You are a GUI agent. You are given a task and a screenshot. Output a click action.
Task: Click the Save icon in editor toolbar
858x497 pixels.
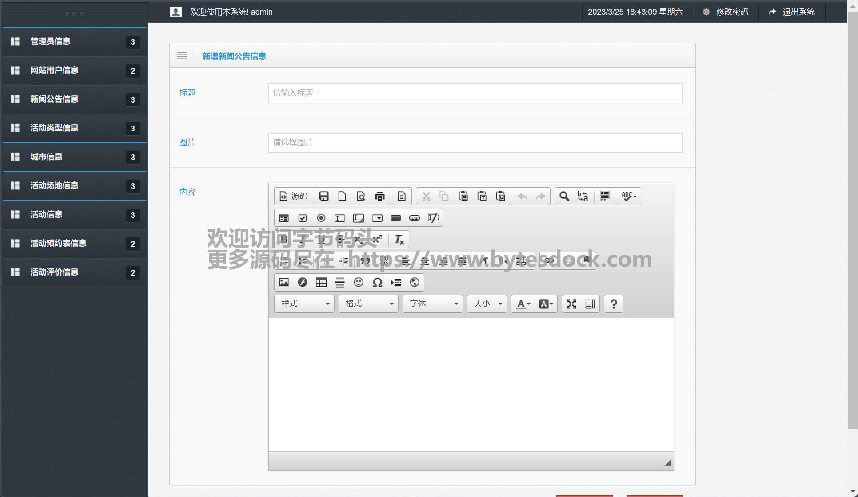coord(323,196)
